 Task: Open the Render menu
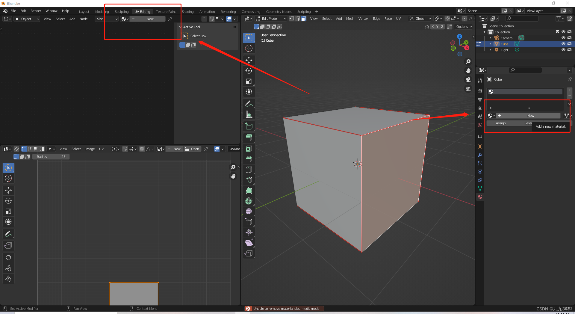pos(36,11)
